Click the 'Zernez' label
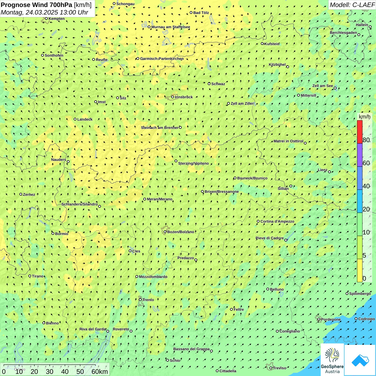This screenshot has height=376, width=376. coord(29,194)
